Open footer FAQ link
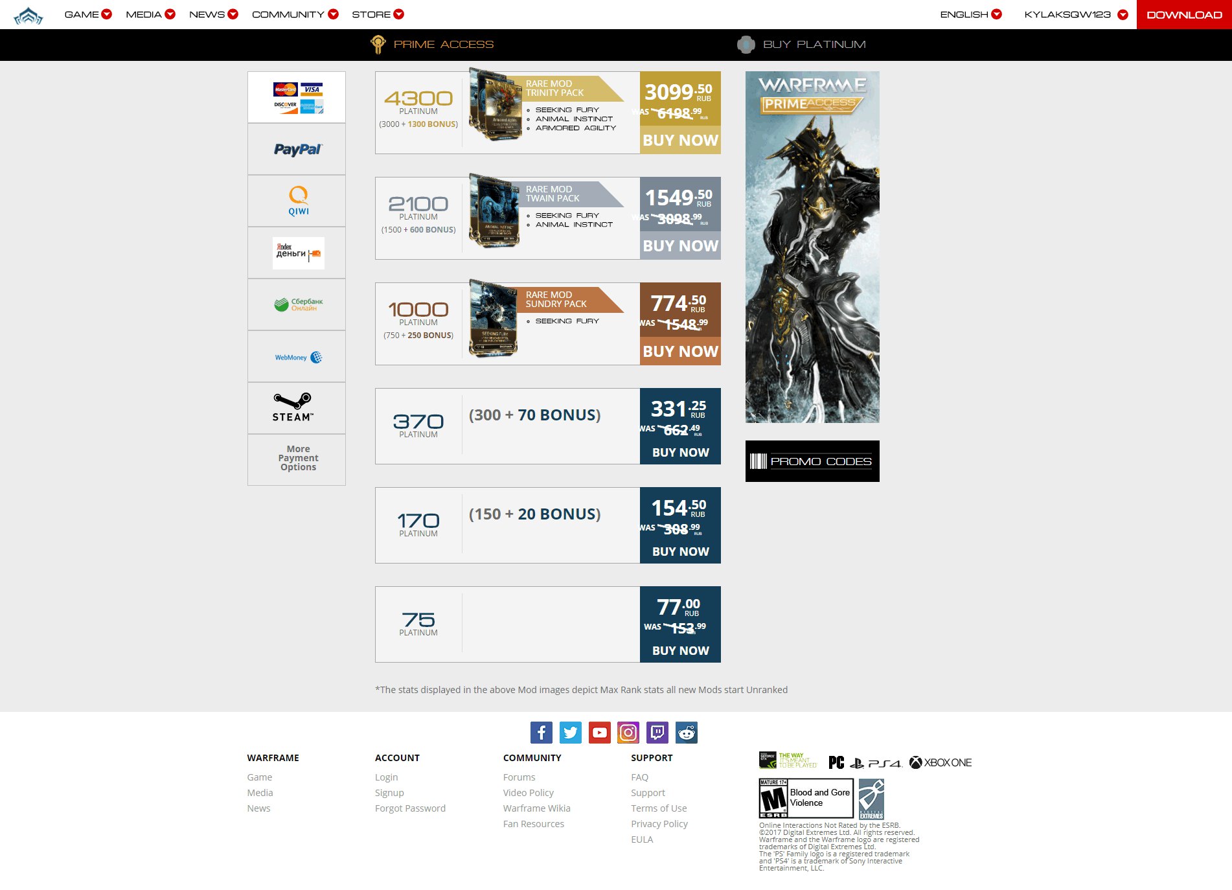Viewport: 1232px width, 890px height. 640,777
